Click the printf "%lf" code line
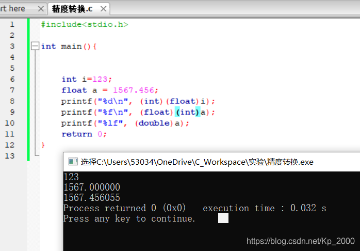Viewport: 360px width, 251px height. 125,123
